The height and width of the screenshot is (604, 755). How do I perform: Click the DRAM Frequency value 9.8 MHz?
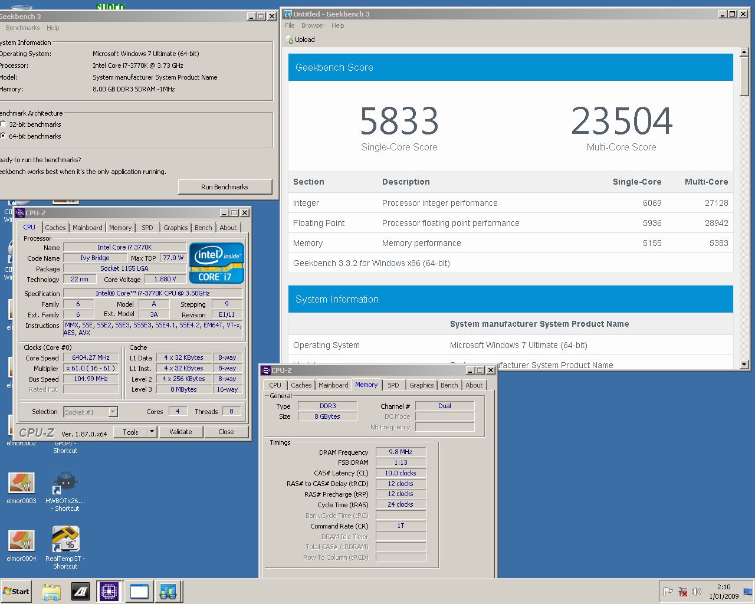point(401,452)
